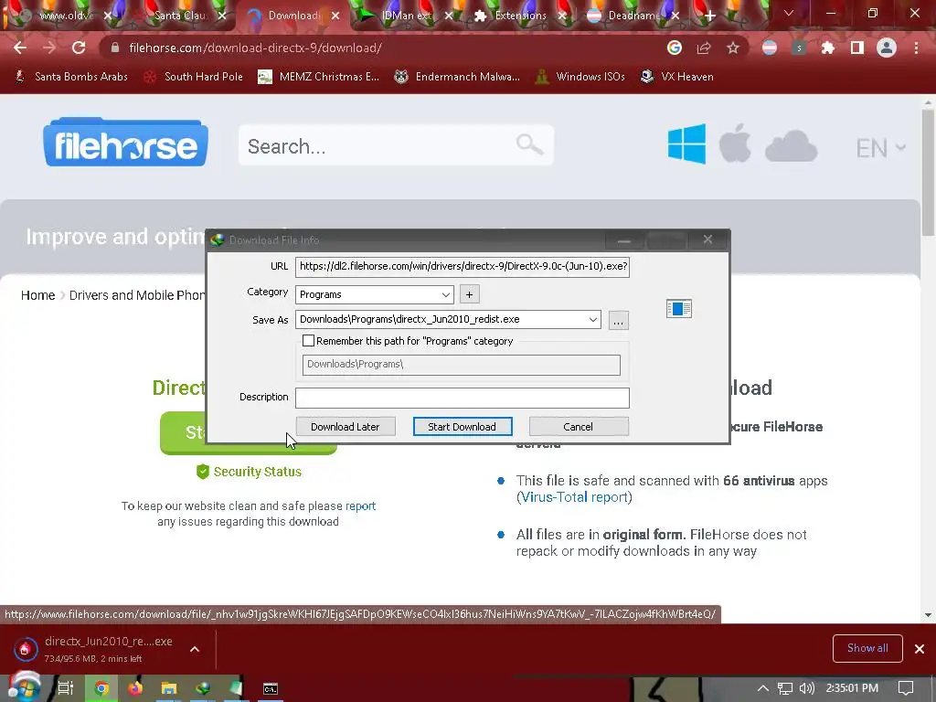Click the Description field in the dialog
The width and height of the screenshot is (936, 702).
(462, 398)
